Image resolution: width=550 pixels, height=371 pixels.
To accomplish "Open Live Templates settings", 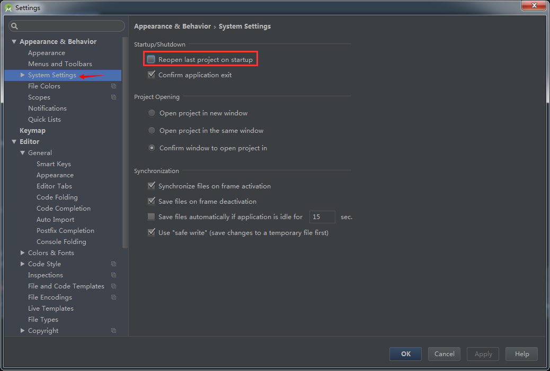I will [x=51, y=309].
